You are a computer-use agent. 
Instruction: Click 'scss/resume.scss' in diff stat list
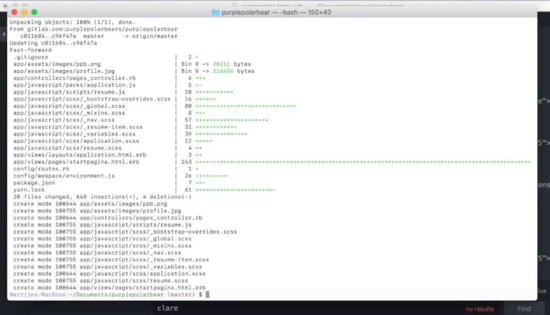[x=93, y=148]
